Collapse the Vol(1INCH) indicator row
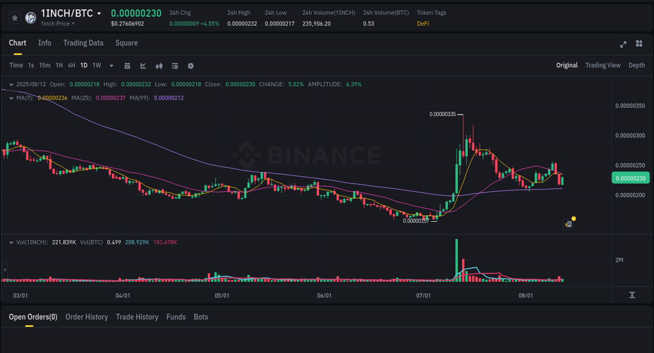 click(x=12, y=242)
